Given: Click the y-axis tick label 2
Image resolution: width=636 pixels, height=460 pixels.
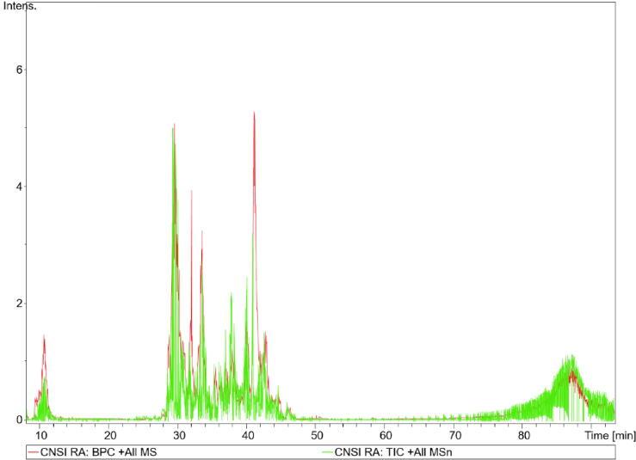Looking at the screenshot, I should point(17,304).
